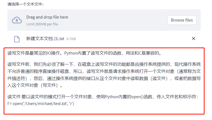Click the "Limit 200MB per file" hint
The image size is (212, 120).
coord(42,24)
